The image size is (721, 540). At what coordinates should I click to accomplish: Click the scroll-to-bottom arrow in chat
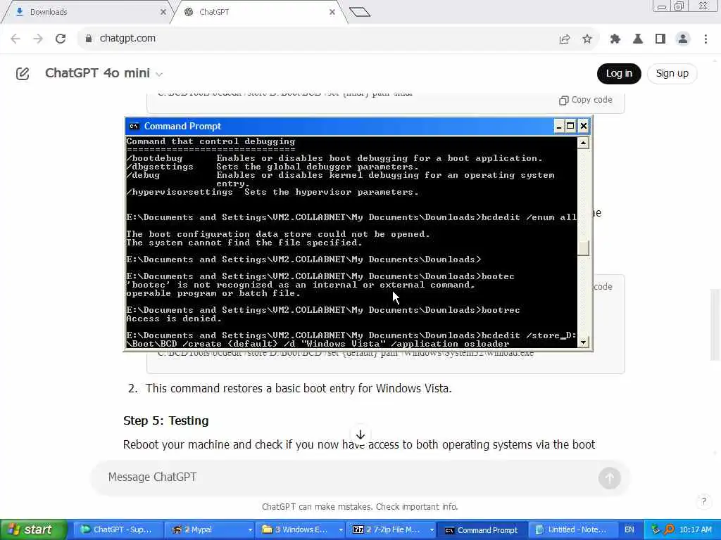tap(360, 435)
